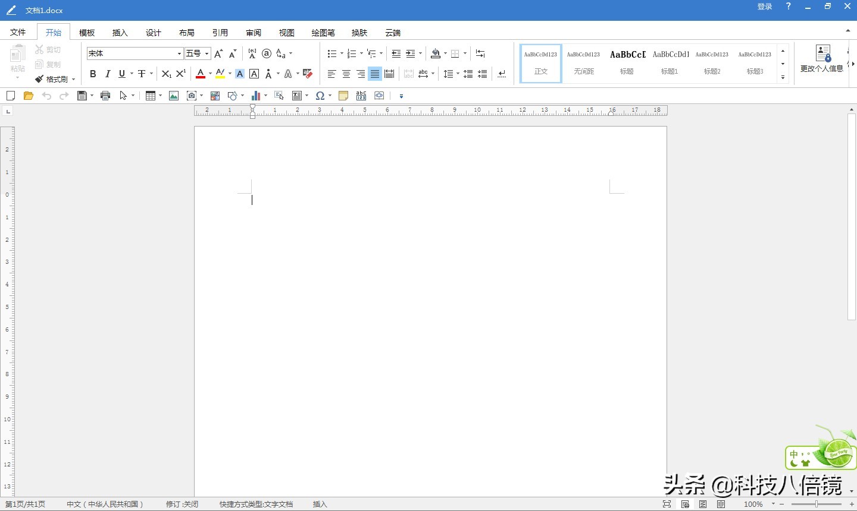Click the eraser clear formatting icon
This screenshot has height=511, width=857.
tap(308, 74)
